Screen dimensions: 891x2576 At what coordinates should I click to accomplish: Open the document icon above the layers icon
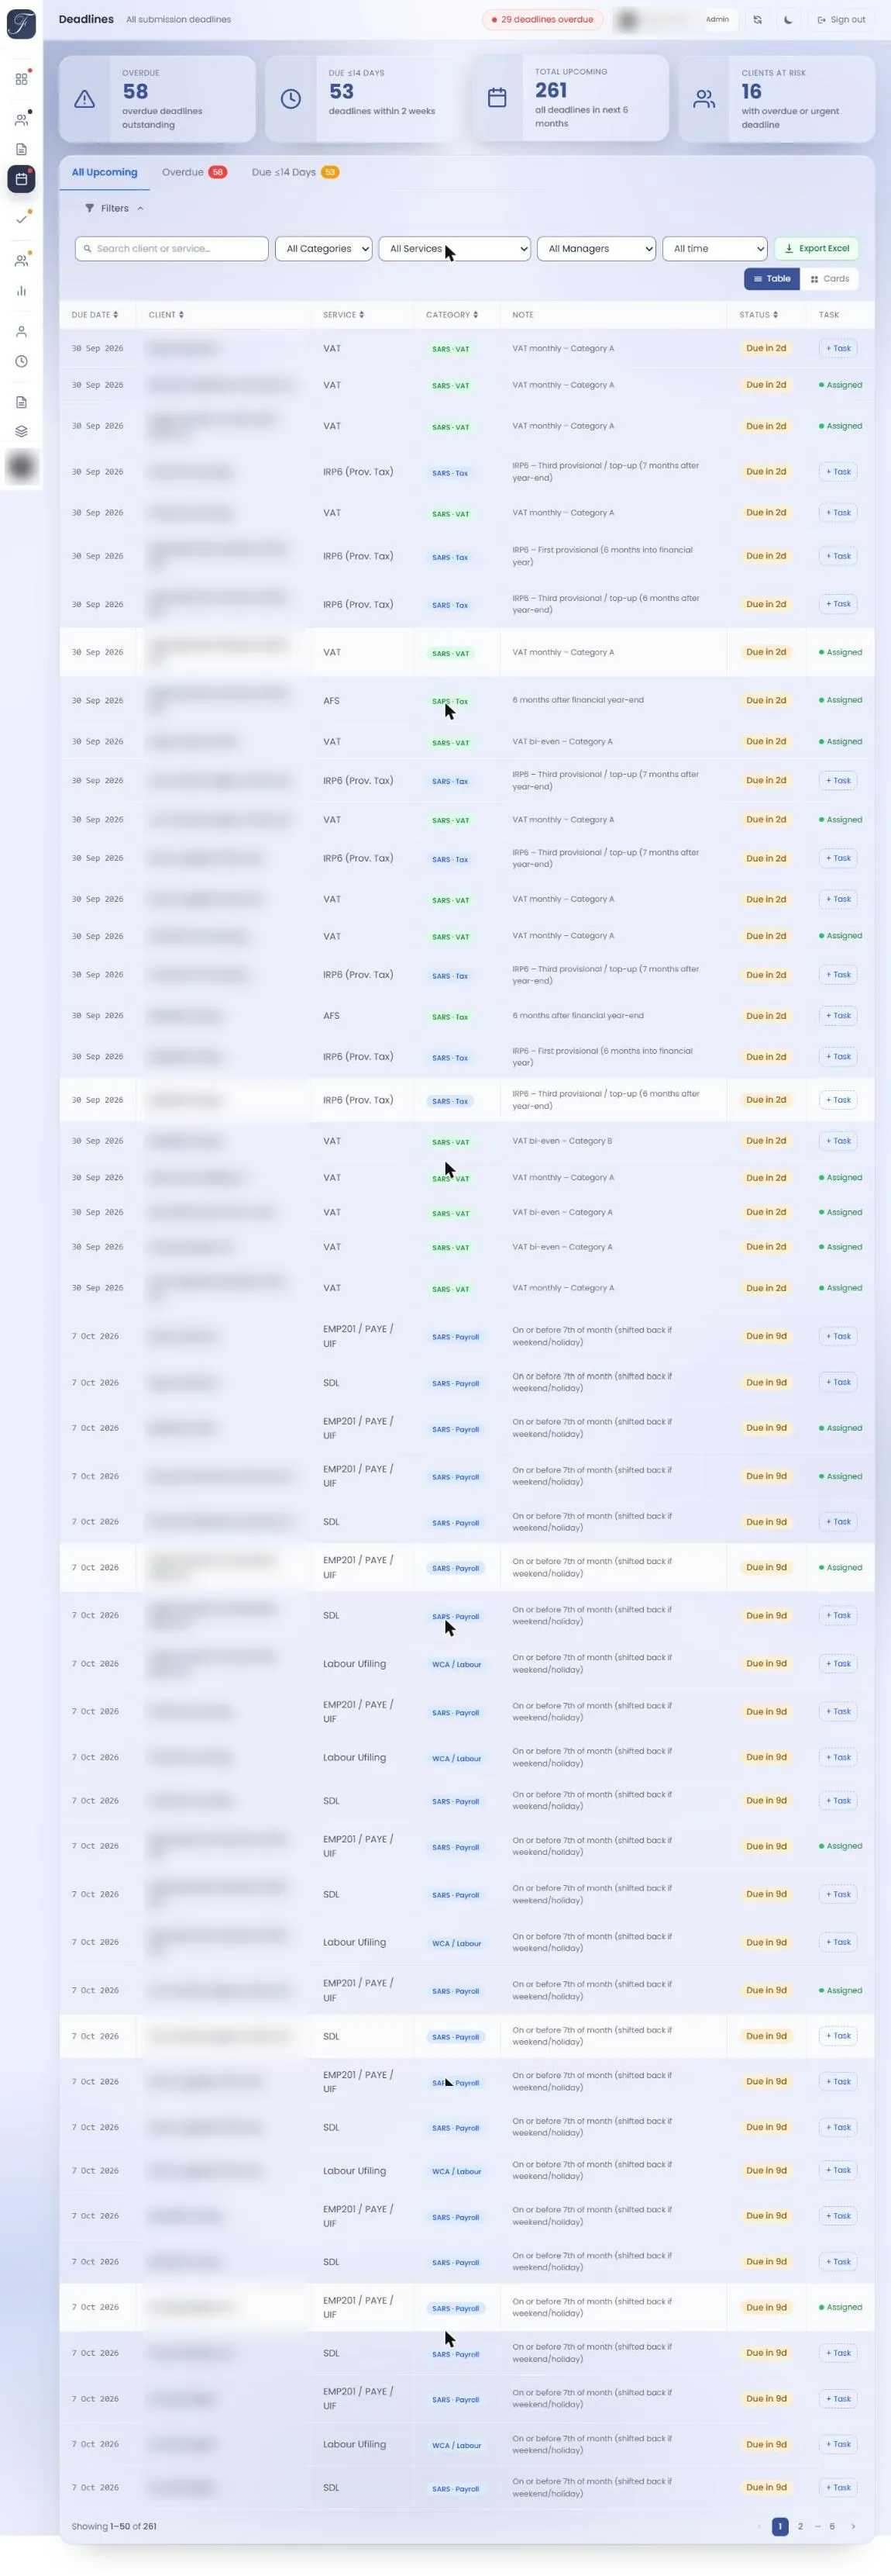tap(21, 402)
